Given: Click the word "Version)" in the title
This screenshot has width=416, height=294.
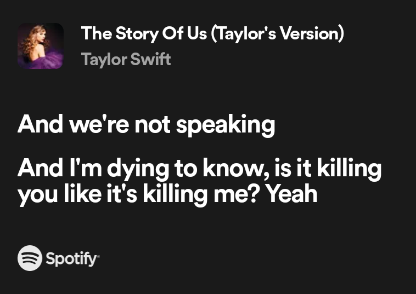Looking at the screenshot, I should pyautogui.click(x=312, y=33).
